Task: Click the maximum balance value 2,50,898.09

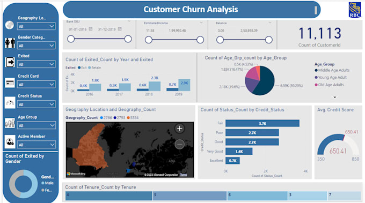Action: click(249, 31)
